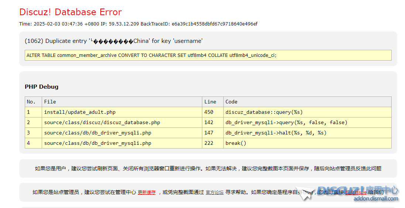
Task: Click the IP address 59.53.12.209 text
Action: tap(124, 24)
